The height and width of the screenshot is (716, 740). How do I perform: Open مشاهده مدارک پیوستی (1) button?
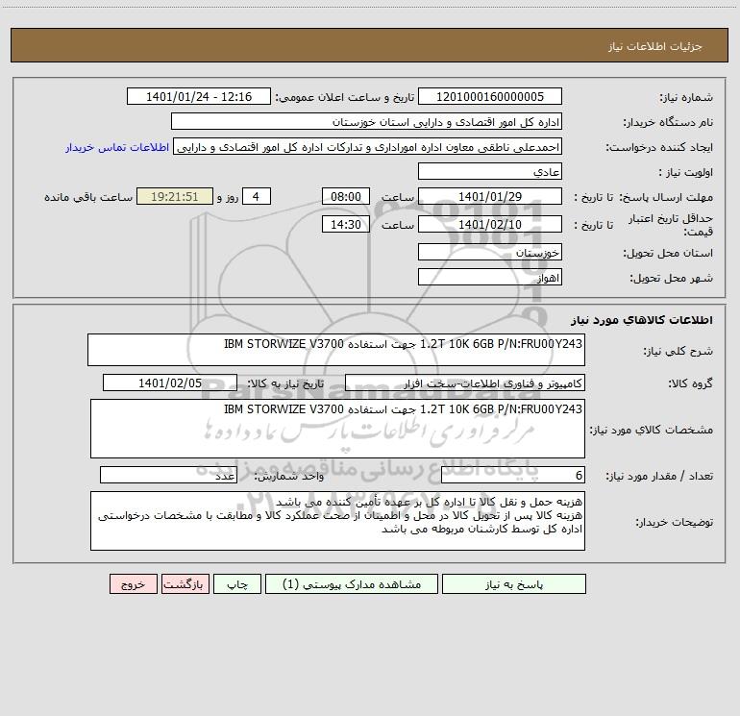coord(352,583)
